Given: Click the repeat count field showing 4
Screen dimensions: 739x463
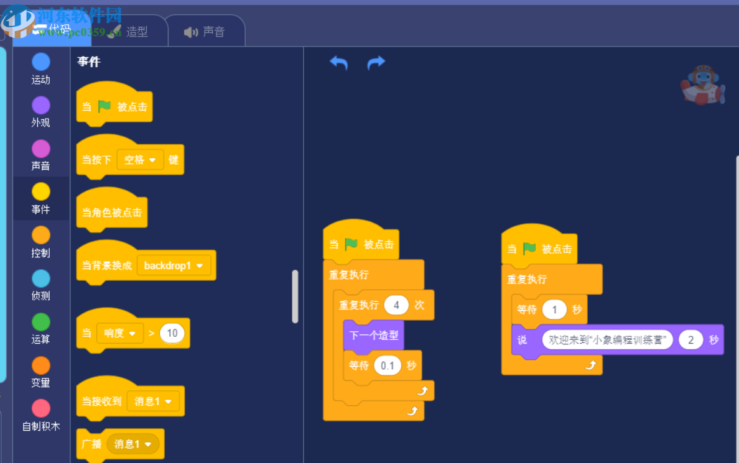Looking at the screenshot, I should pyautogui.click(x=396, y=305).
